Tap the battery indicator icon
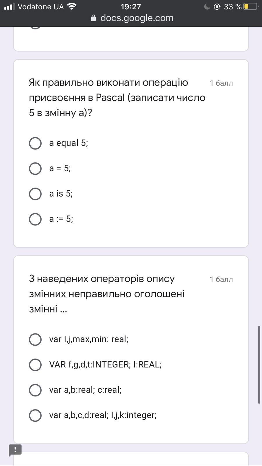This screenshot has height=466, width=262. [x=251, y=6]
